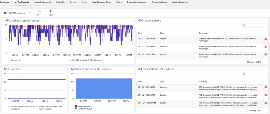Image resolution: width=270 pixels, height=114 pixels.
Task: Switch to the Errors tab
Action: tap(119, 2)
